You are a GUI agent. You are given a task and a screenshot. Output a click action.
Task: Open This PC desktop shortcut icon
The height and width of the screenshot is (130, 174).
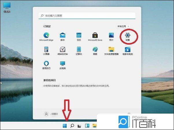6,6
